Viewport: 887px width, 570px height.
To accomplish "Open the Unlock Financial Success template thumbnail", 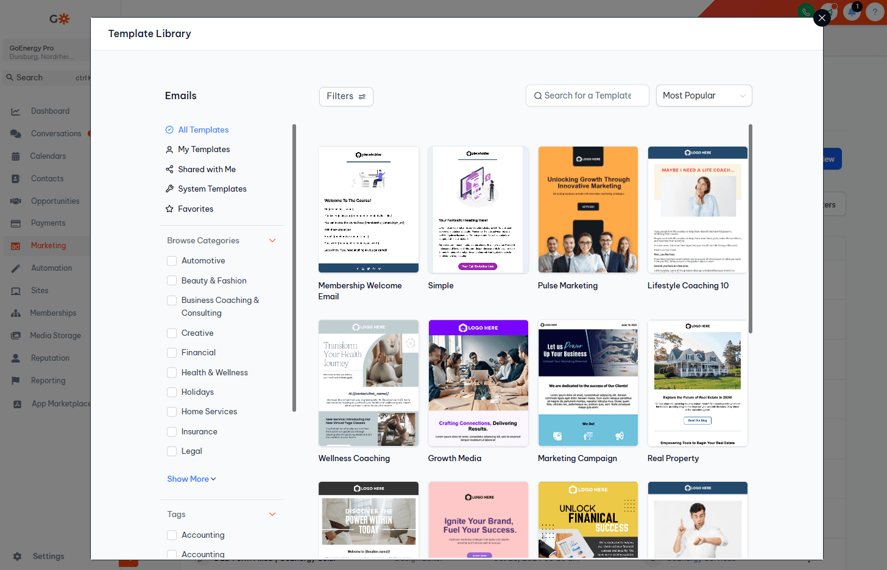I will click(588, 520).
